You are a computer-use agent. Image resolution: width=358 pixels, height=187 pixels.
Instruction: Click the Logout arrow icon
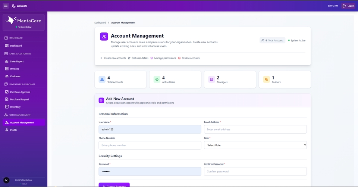[344, 6]
